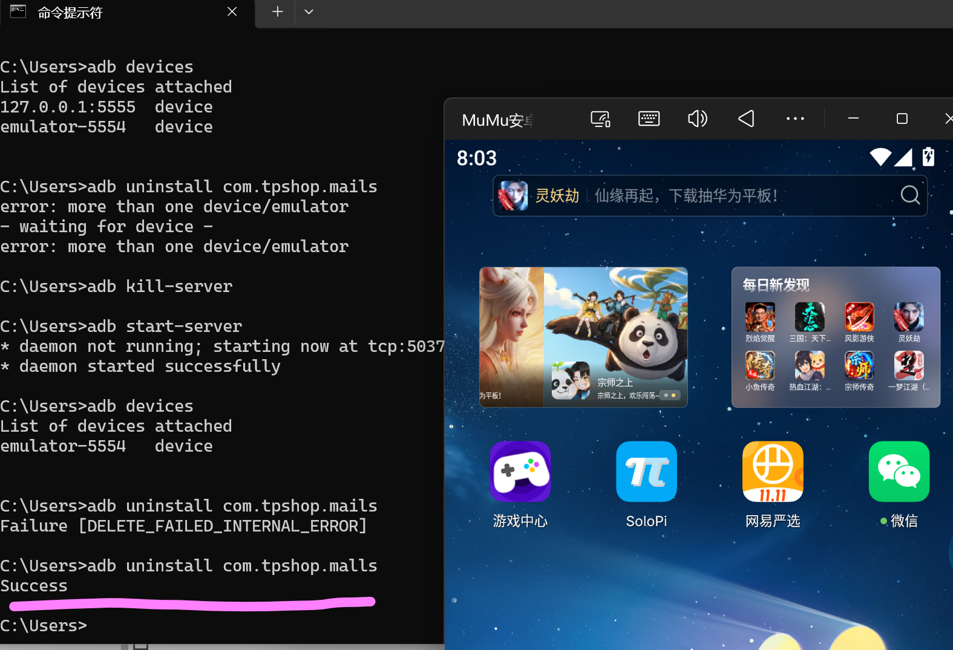Click the terminal icon on the 命令提示符 tab
Viewport: 953px width, 650px height.
[x=18, y=11]
